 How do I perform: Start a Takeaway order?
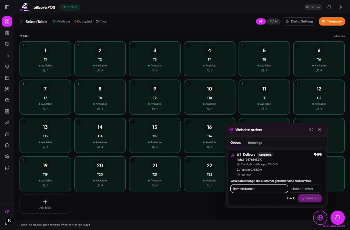[332, 21]
